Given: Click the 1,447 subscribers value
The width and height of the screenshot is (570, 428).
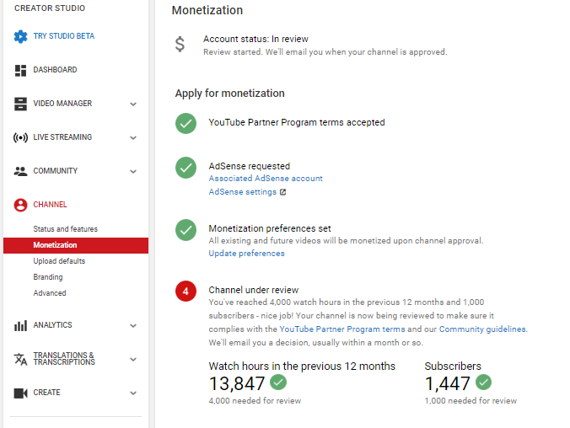Looking at the screenshot, I should (x=448, y=383).
